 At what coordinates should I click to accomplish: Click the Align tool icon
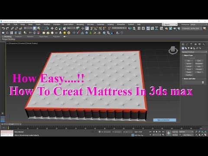[134, 29]
